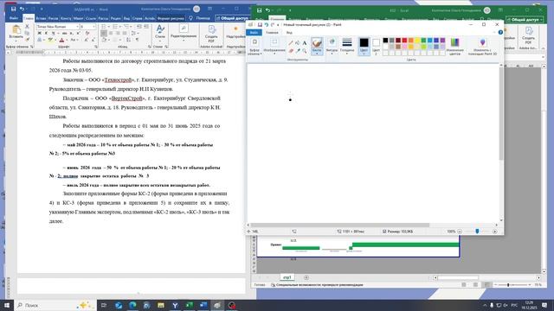Click Paint vertical scrollbar
Image resolution: width=554 pixels, height=311 pixels.
click(500, 113)
